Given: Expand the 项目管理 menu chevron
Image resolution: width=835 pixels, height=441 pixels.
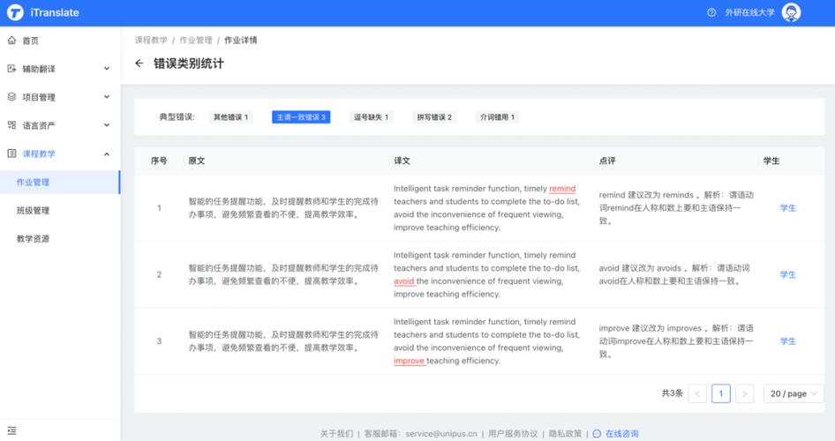Looking at the screenshot, I should tap(107, 97).
